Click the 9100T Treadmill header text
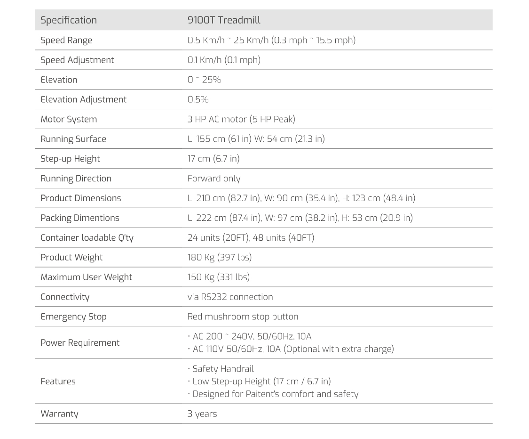 click(224, 20)
